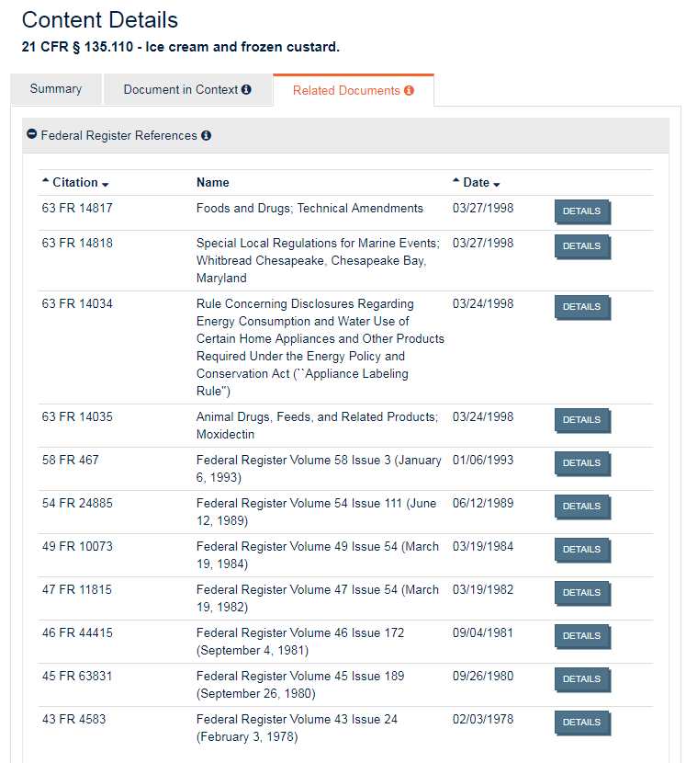
Task: Click info icon beside Federal Register References
Action: pos(206,136)
